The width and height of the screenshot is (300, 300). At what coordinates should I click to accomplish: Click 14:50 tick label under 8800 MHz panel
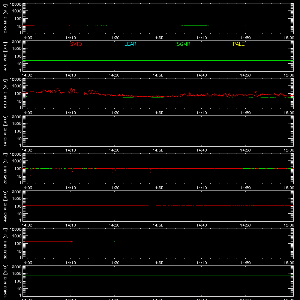(x=245, y=263)
